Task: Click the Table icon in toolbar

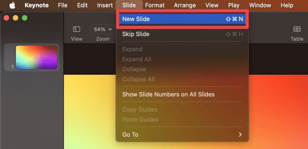Action: tap(297, 29)
